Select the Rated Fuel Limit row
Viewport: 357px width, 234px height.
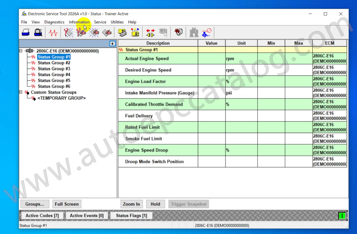232,127
